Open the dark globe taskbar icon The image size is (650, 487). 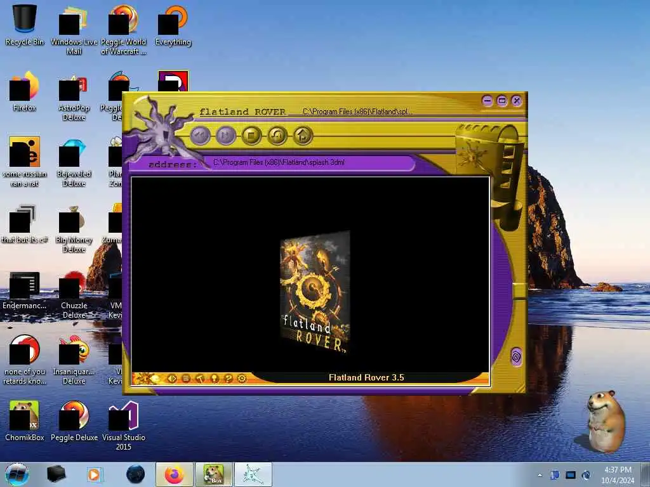click(136, 474)
